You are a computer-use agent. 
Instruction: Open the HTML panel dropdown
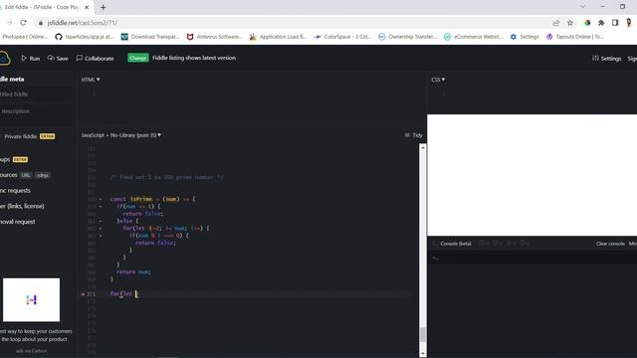pos(91,80)
